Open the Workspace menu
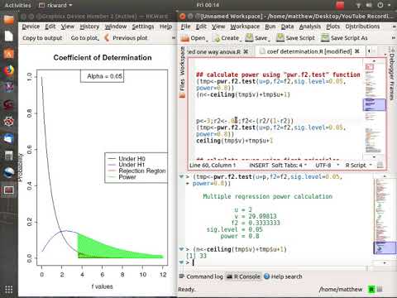This screenshot has width=397, height=298. click(245, 26)
